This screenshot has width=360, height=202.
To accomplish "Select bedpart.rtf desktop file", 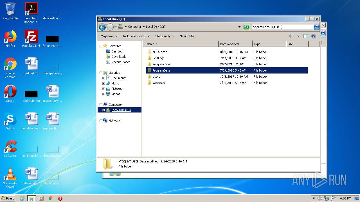I will (31, 66).
